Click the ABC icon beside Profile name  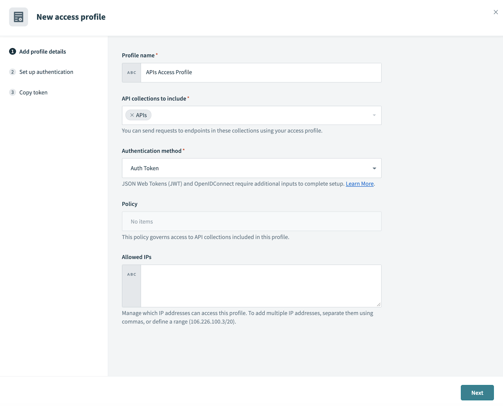(x=131, y=73)
